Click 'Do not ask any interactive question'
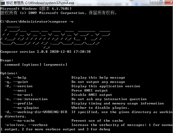The image size is (173, 133). point(109,99)
